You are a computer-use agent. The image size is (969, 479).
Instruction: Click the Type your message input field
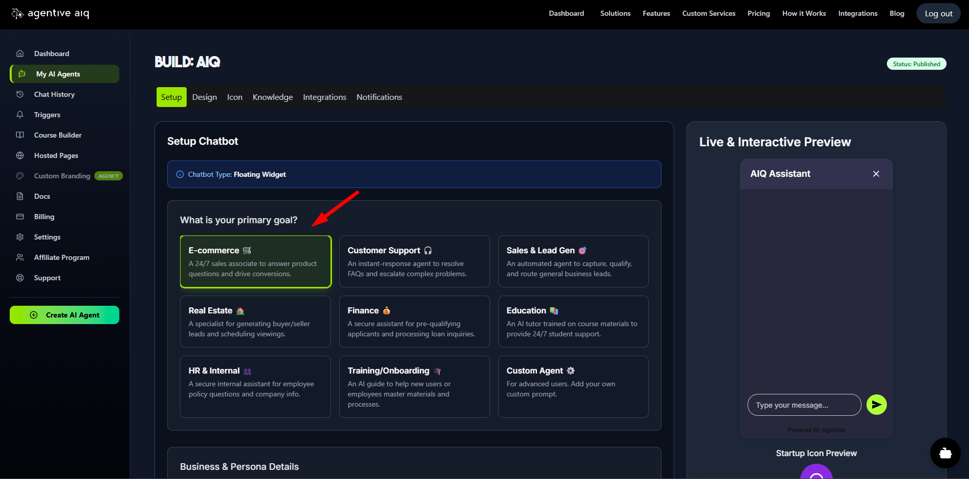pos(804,405)
